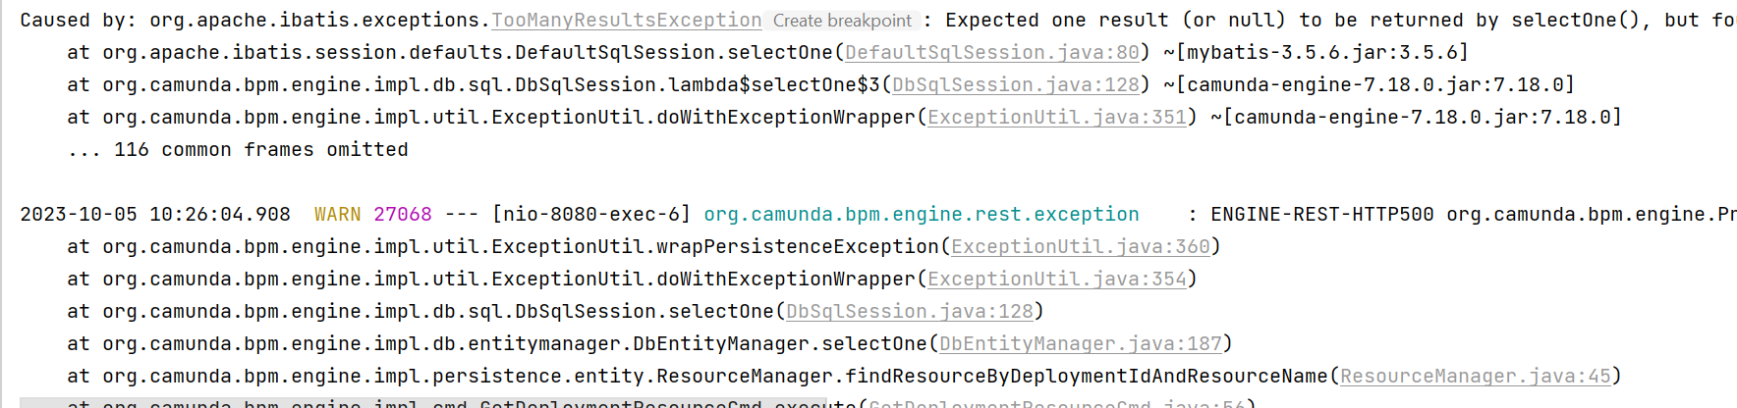
Task: Click the timestamp 2023-10-05 10:26:04.908
Action: pos(155,214)
